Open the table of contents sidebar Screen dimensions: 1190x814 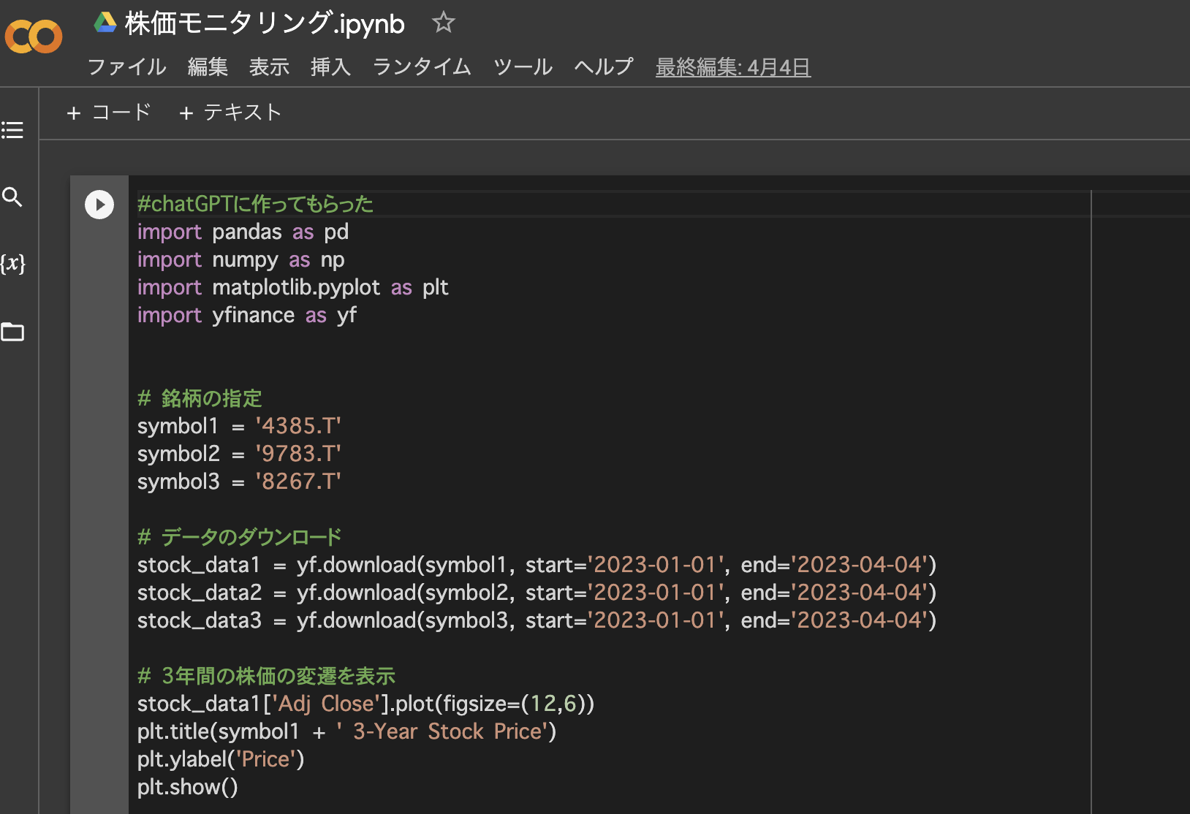12,130
